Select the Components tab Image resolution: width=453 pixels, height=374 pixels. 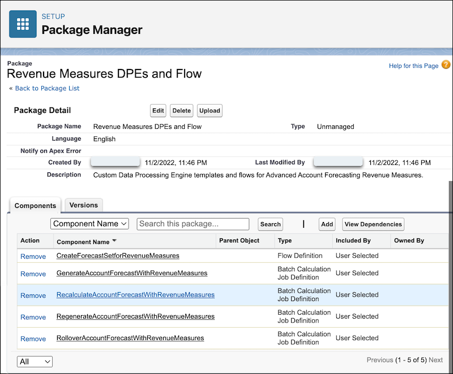35,206
